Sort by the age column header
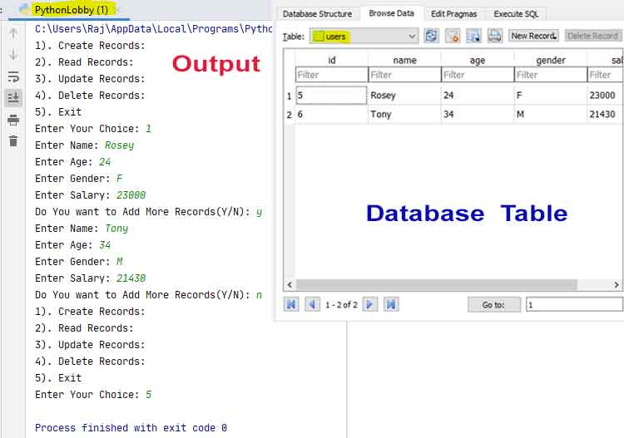Image resolution: width=624 pixels, height=438 pixels. [x=478, y=60]
